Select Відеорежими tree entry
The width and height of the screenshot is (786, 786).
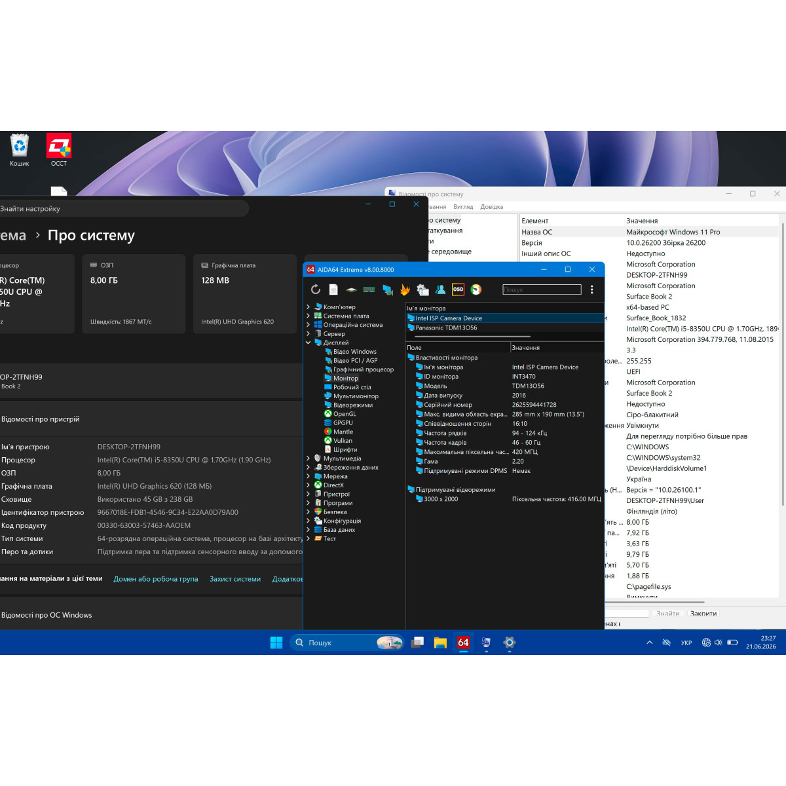353,405
